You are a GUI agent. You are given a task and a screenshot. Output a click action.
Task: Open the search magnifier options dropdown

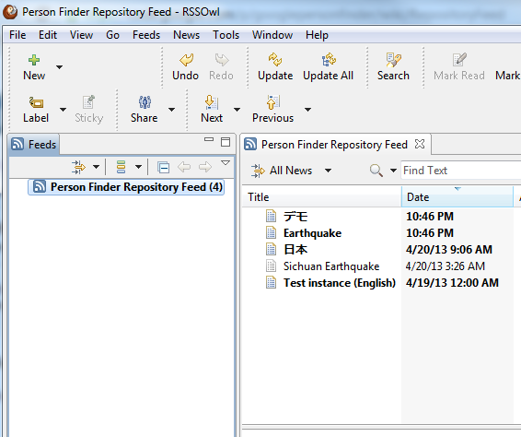[393, 171]
